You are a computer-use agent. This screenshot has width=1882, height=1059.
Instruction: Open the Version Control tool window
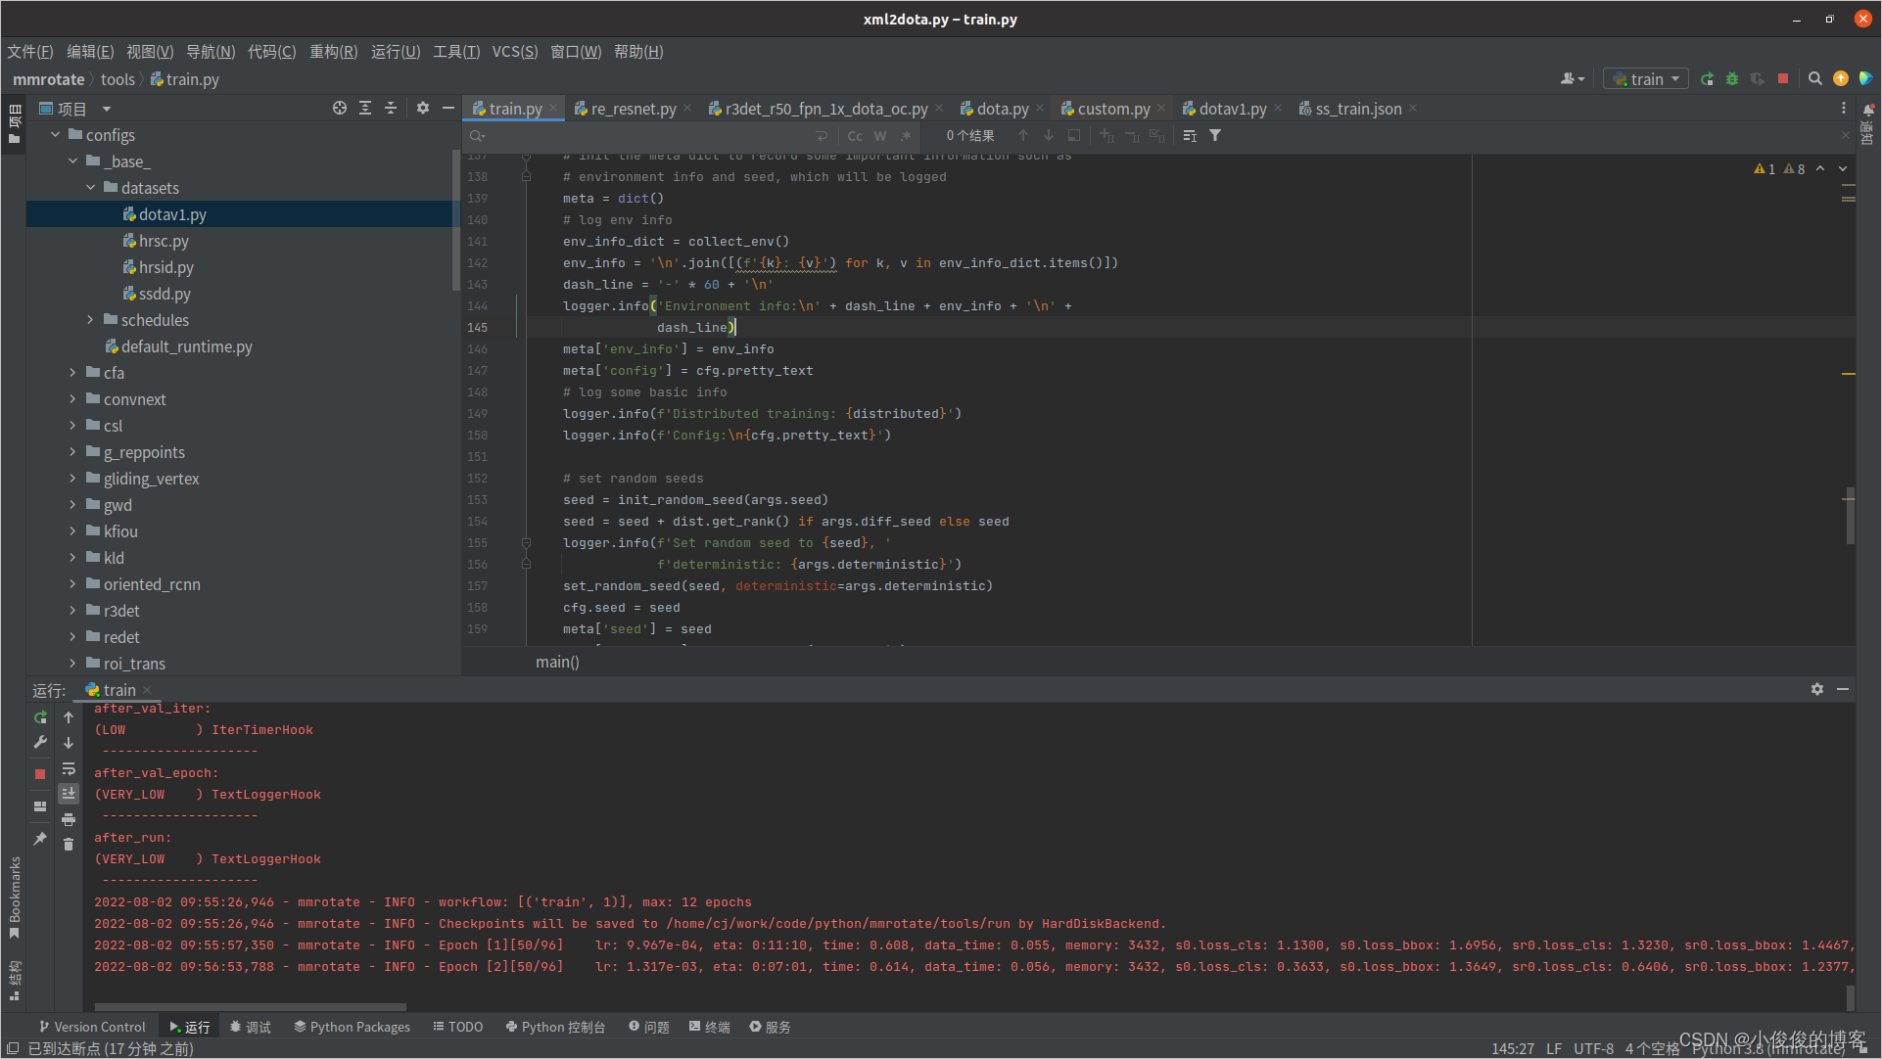click(92, 1027)
